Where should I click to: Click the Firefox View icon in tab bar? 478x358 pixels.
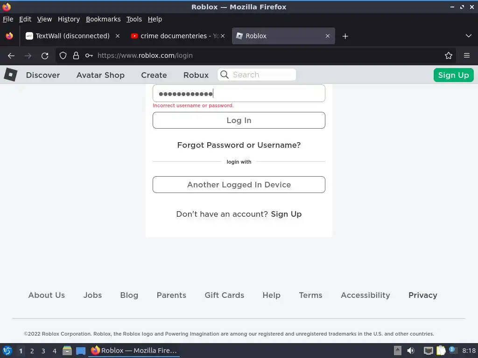(x=9, y=36)
